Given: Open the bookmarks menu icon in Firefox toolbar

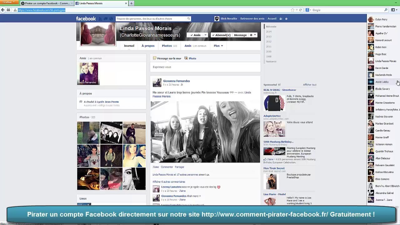Looking at the screenshot, I should pyautogui.click(x=393, y=10).
